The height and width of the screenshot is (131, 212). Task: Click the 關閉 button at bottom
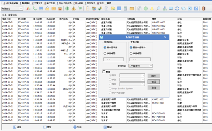108,127
